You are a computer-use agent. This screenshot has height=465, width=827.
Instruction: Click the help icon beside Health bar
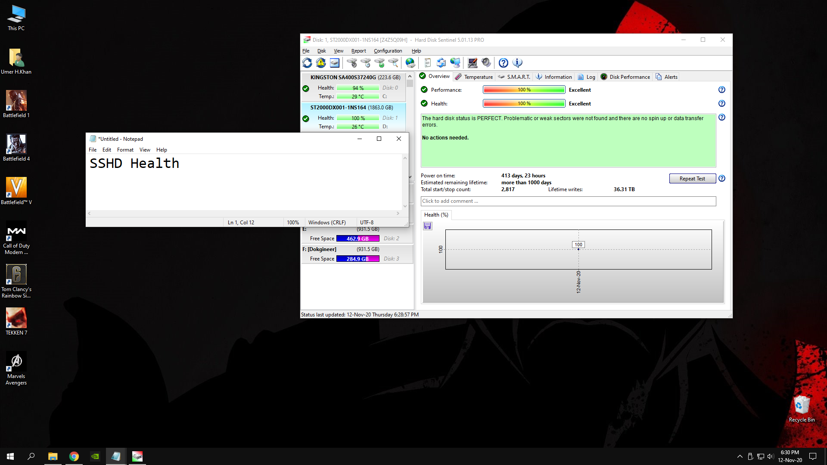[722, 103]
